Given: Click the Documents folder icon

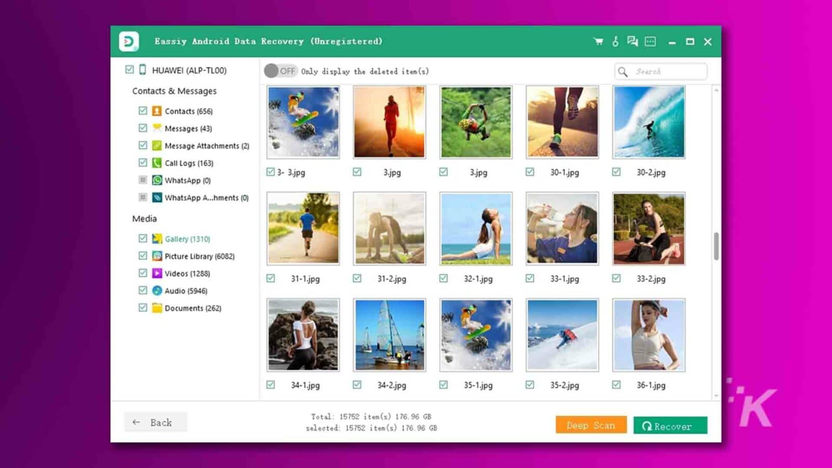Looking at the screenshot, I should point(157,308).
